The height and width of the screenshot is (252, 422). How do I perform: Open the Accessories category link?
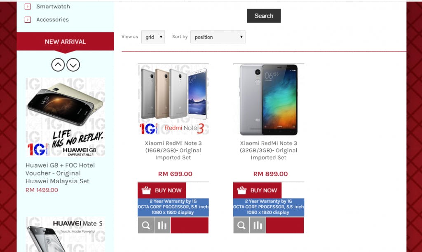point(52,20)
